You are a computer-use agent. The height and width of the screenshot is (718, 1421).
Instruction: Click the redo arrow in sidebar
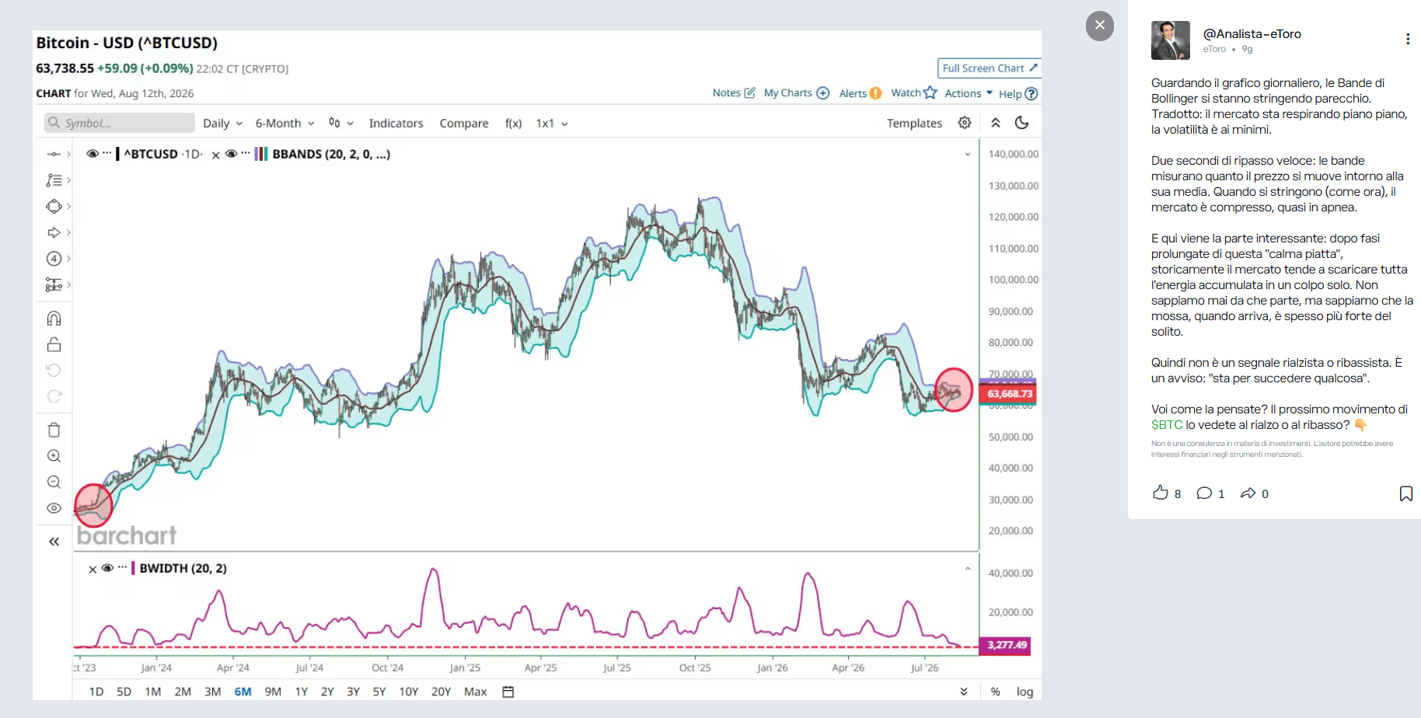click(x=54, y=396)
